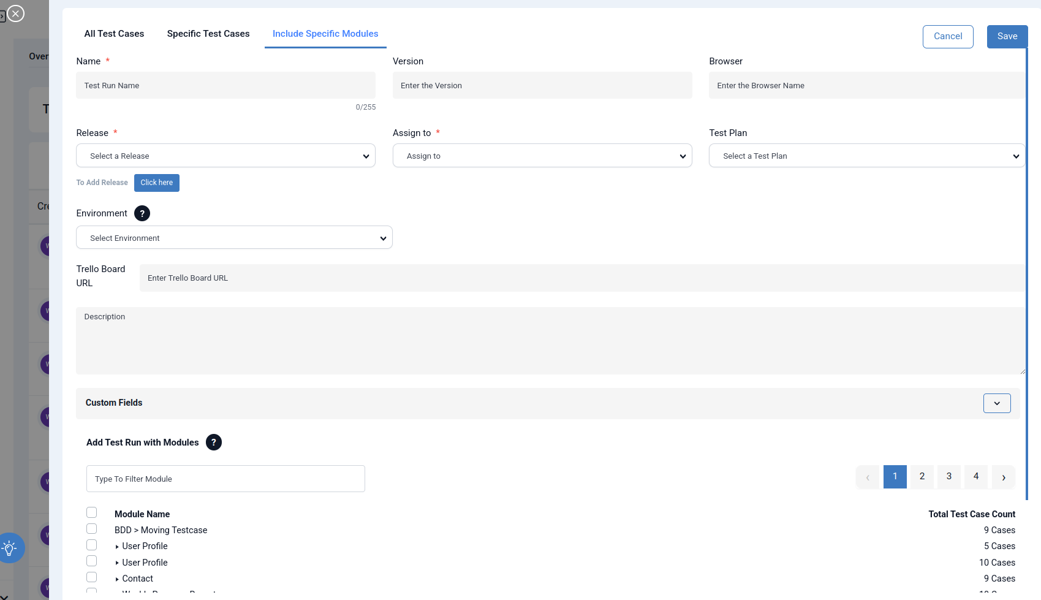Click the previous page arrow
1041x600 pixels.
coord(868,477)
